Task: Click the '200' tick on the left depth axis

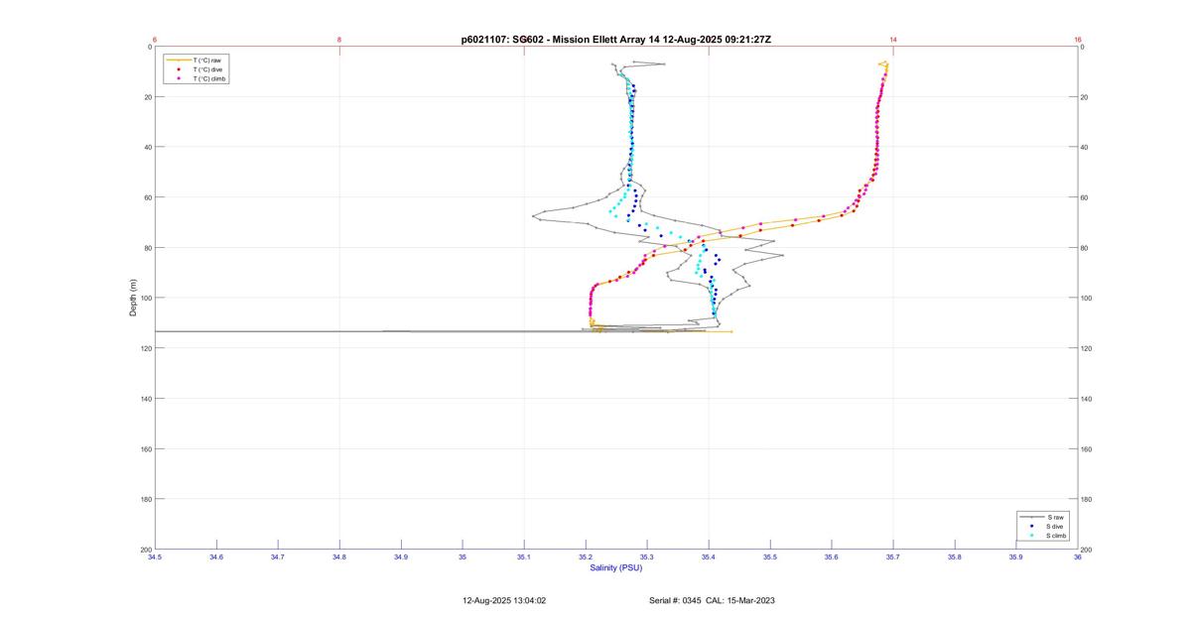Action: (146, 549)
